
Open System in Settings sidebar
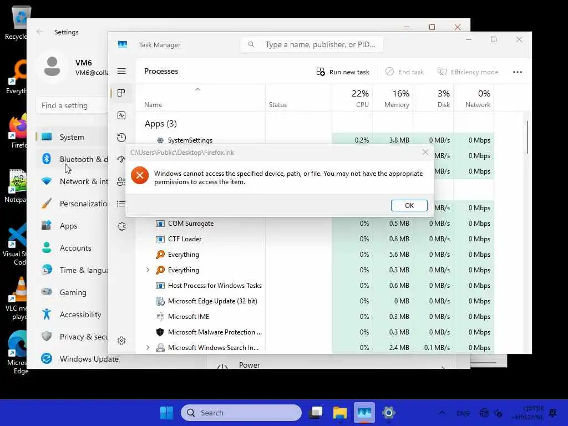[72, 137]
